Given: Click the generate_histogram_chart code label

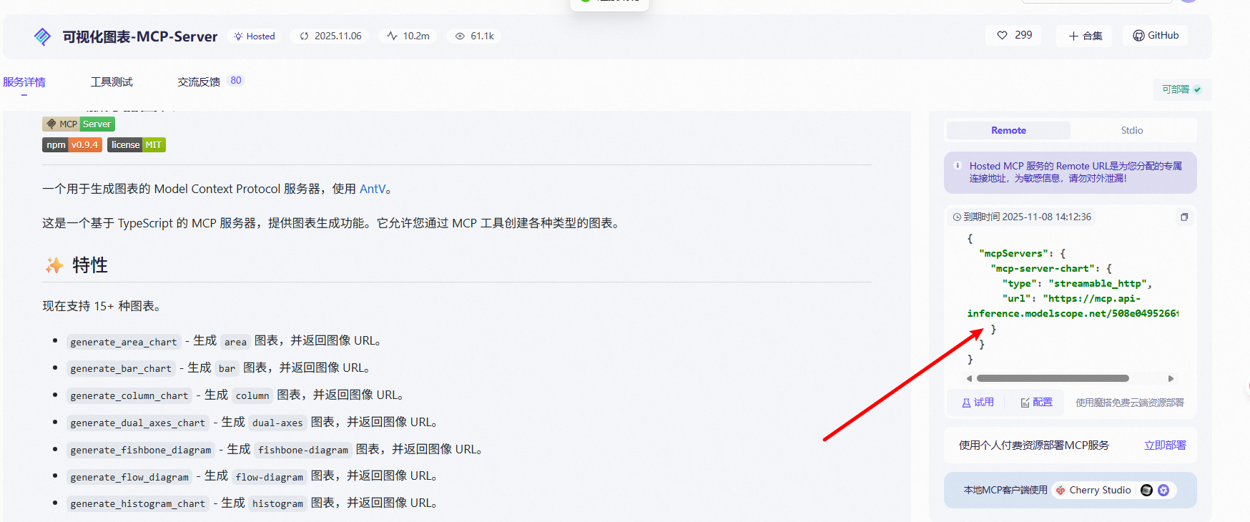Looking at the screenshot, I should tap(137, 503).
